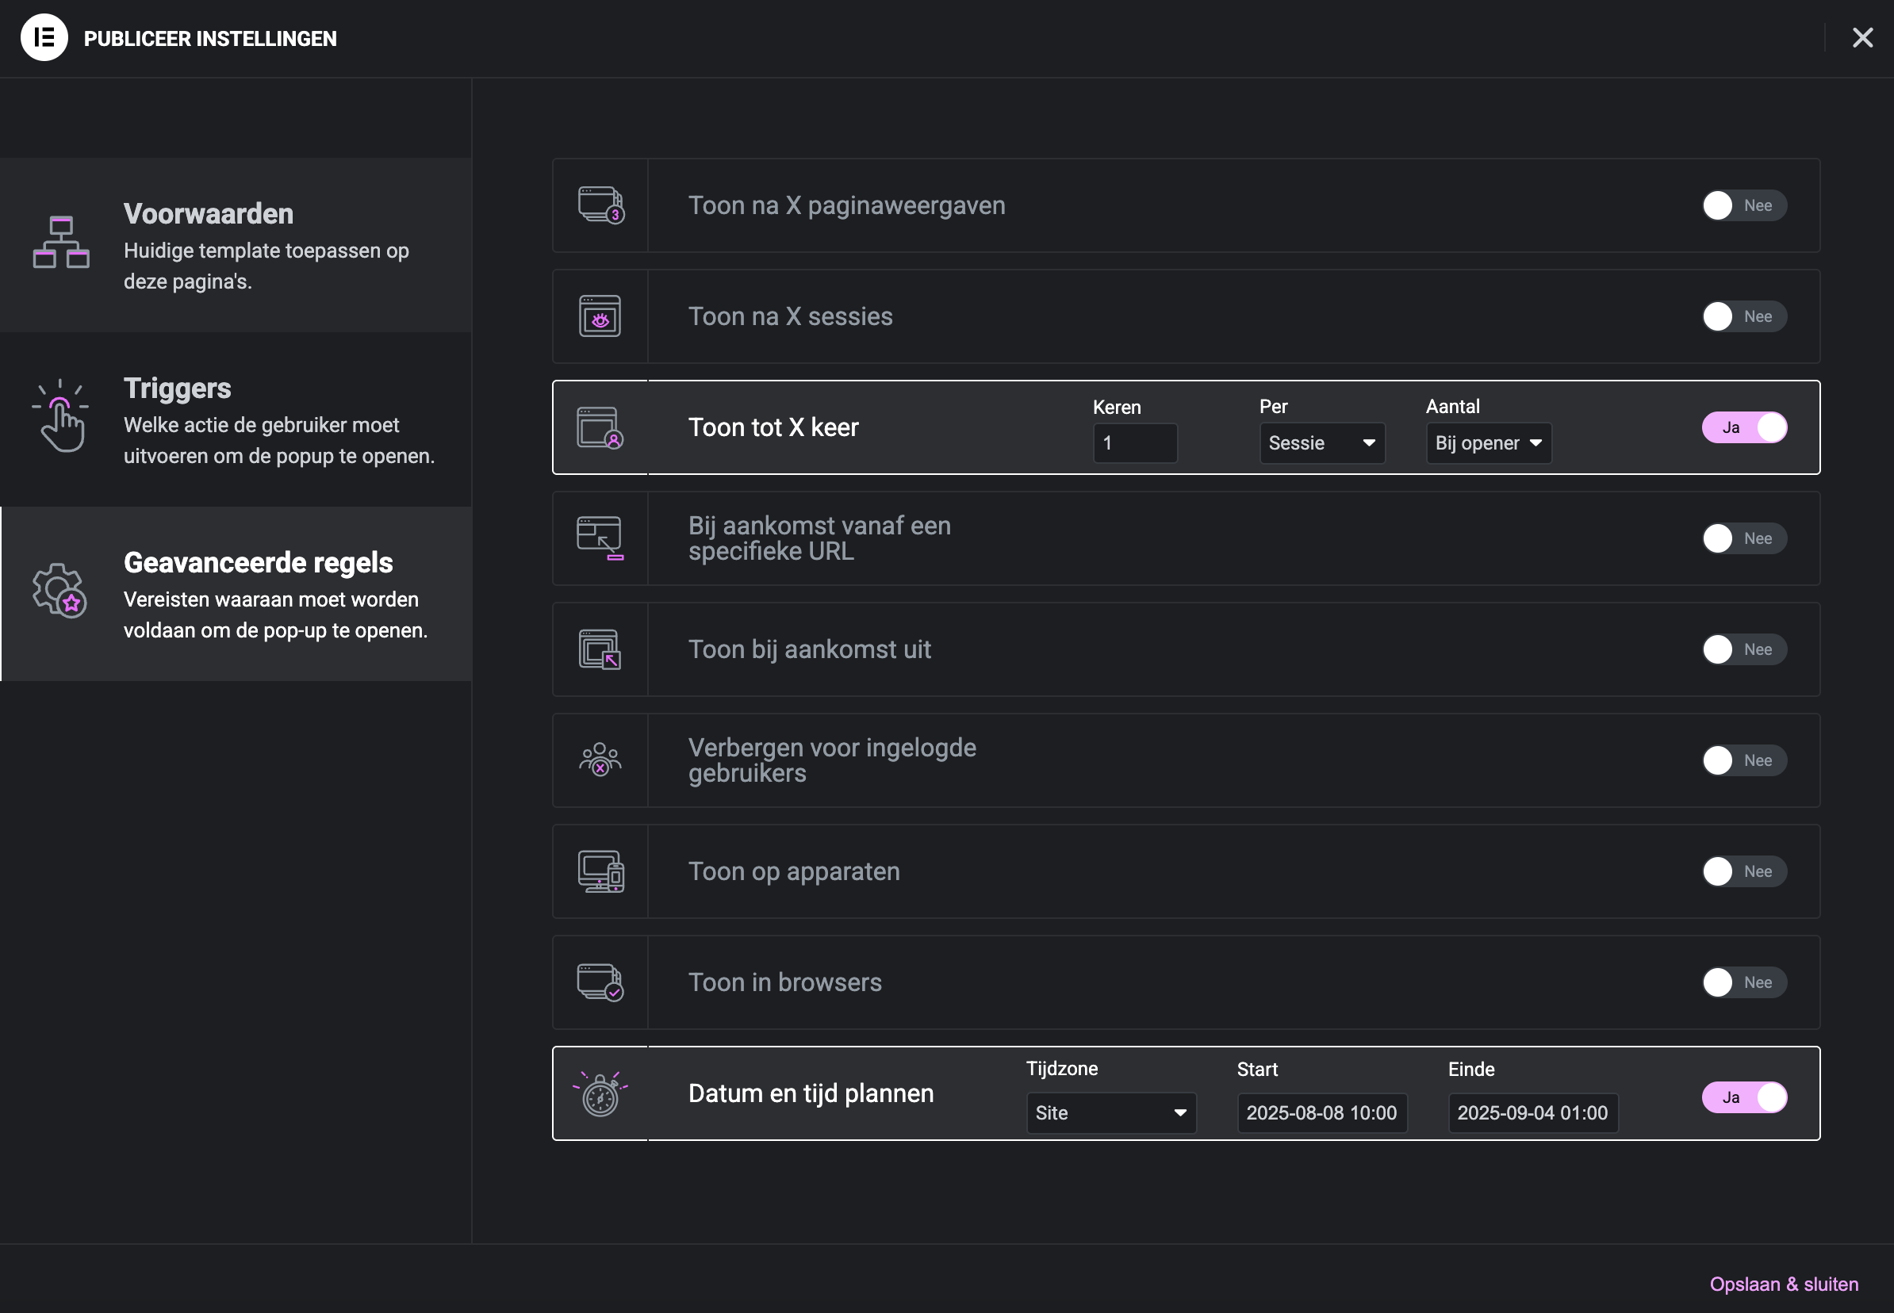Click the browsers rule icon
1894x1313 pixels.
click(x=600, y=982)
